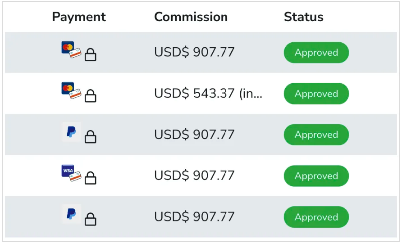This screenshot has height=243, width=402.
Task: Click the Mastercard icon in first row
Action: tap(71, 50)
